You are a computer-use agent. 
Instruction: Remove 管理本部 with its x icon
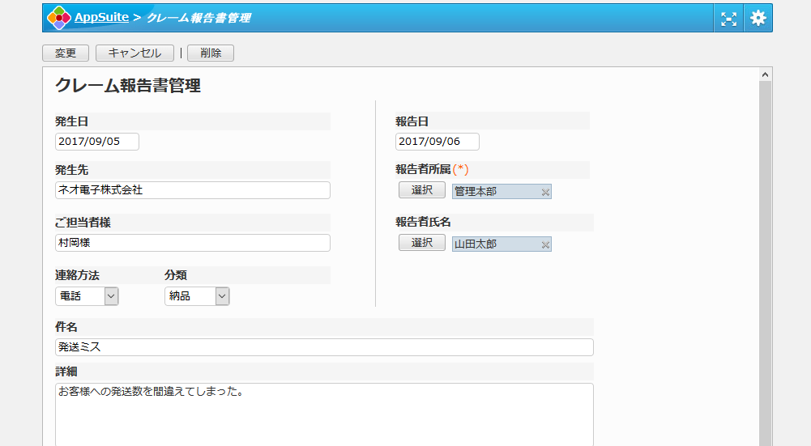[545, 192]
